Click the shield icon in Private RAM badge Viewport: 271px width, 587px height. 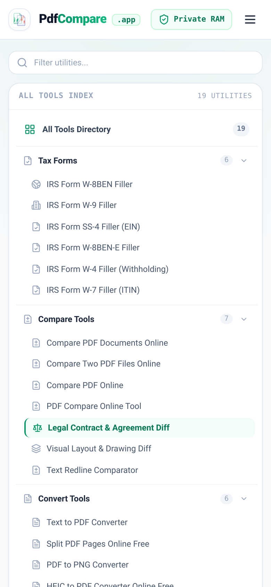(x=164, y=19)
